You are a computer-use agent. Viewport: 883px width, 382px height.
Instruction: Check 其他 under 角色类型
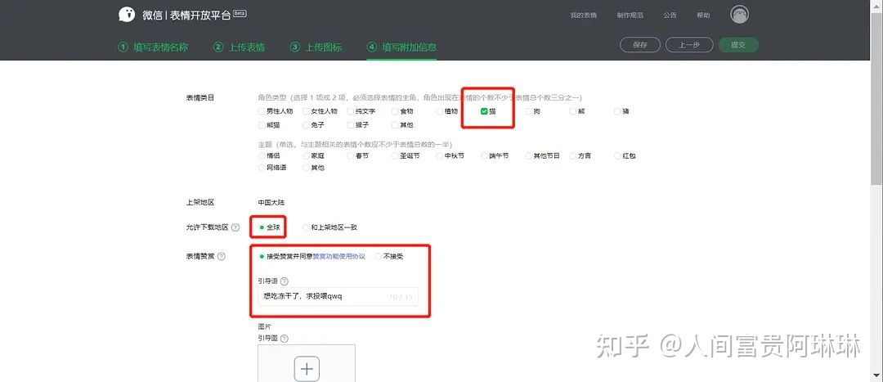point(396,125)
